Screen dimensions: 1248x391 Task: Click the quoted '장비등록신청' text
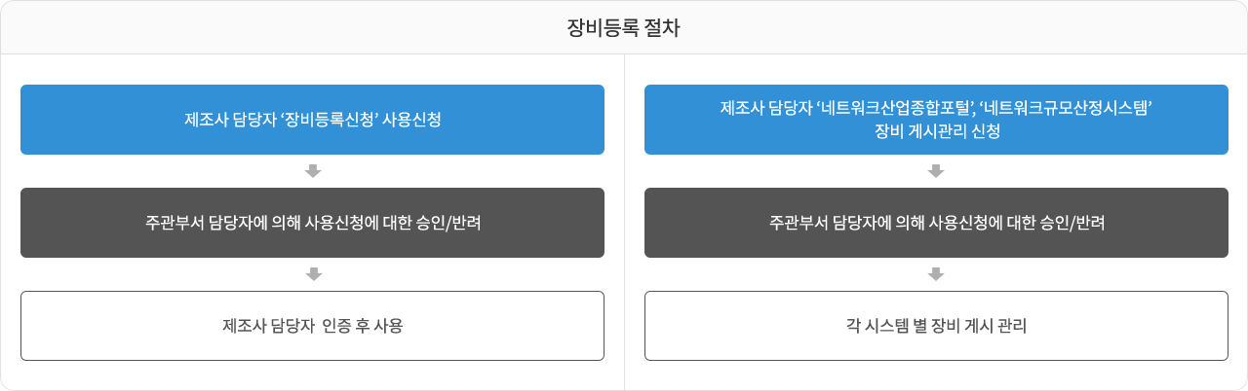330,120
